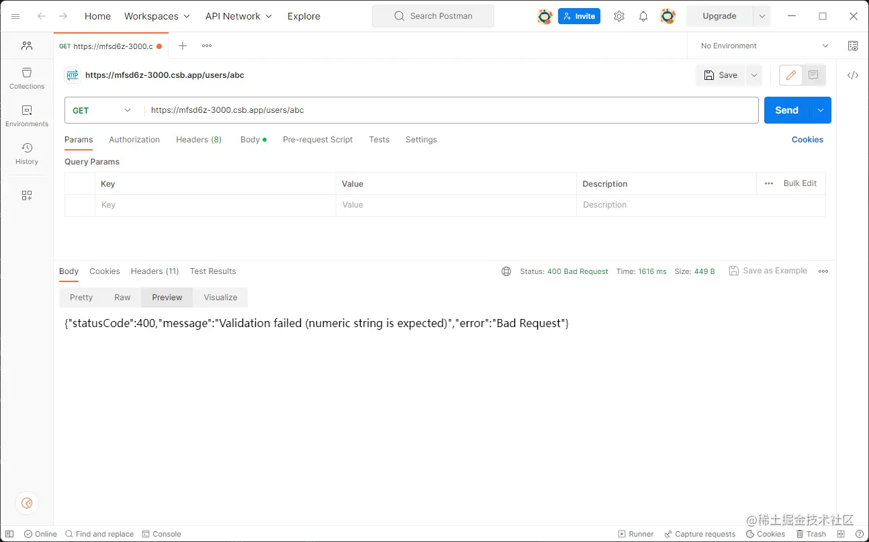Open the Pre-request Script tab
This screenshot has height=542, width=869.
(318, 140)
